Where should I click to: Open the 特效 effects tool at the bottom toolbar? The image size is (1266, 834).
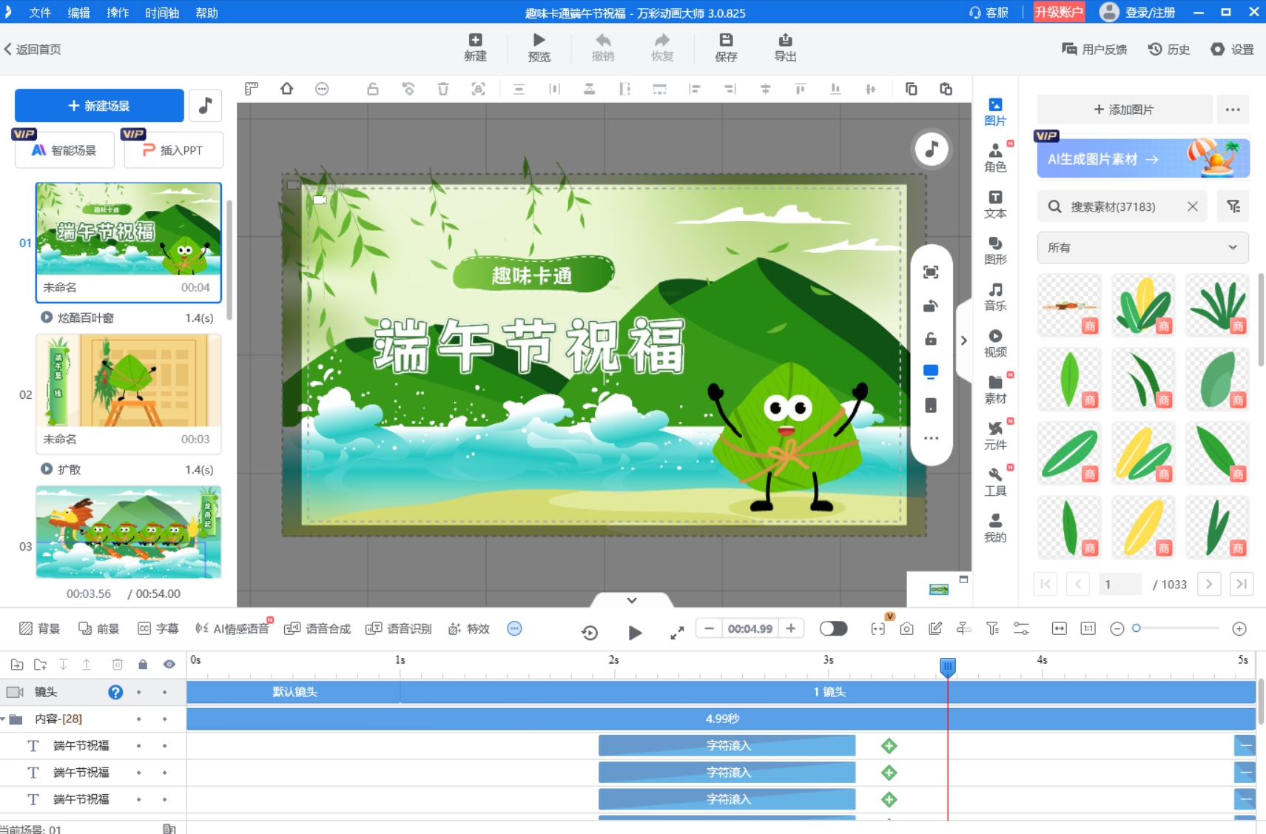tap(467, 628)
